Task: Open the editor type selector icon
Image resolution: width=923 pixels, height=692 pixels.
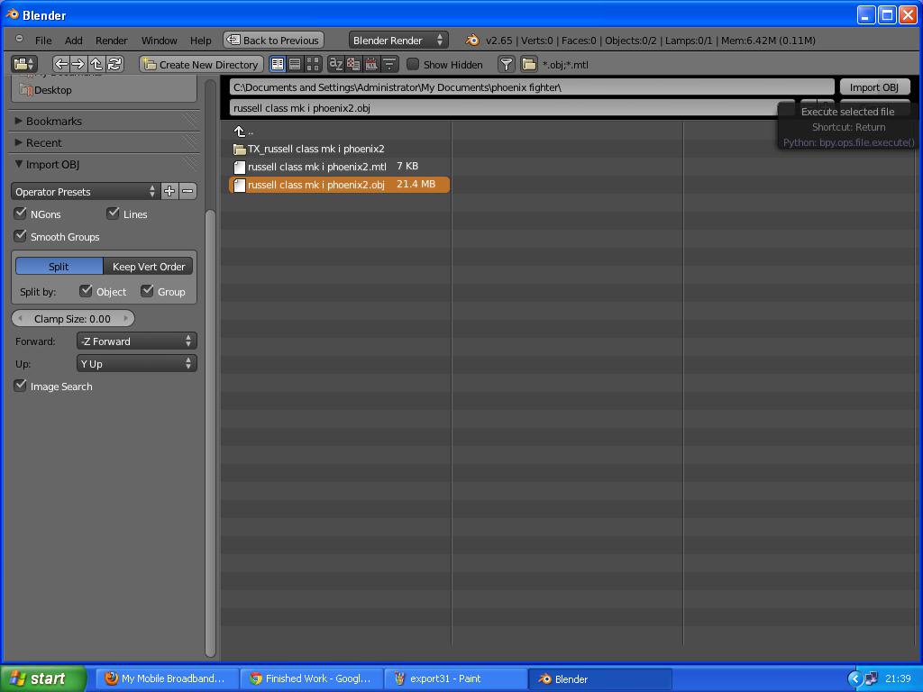Action: pyautogui.click(x=24, y=64)
